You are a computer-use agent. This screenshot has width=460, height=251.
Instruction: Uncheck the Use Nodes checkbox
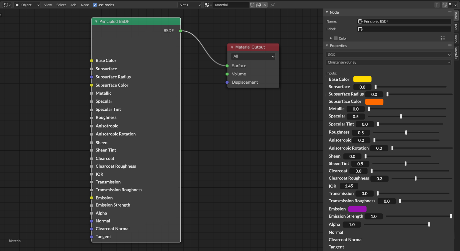click(95, 5)
